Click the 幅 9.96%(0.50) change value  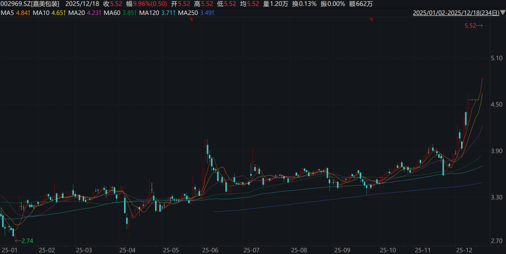pos(146,4)
